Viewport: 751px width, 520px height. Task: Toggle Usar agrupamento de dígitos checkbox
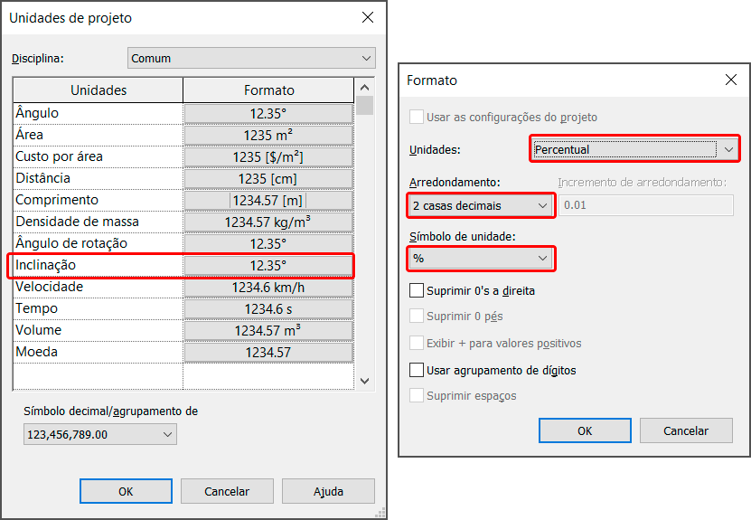(x=417, y=370)
